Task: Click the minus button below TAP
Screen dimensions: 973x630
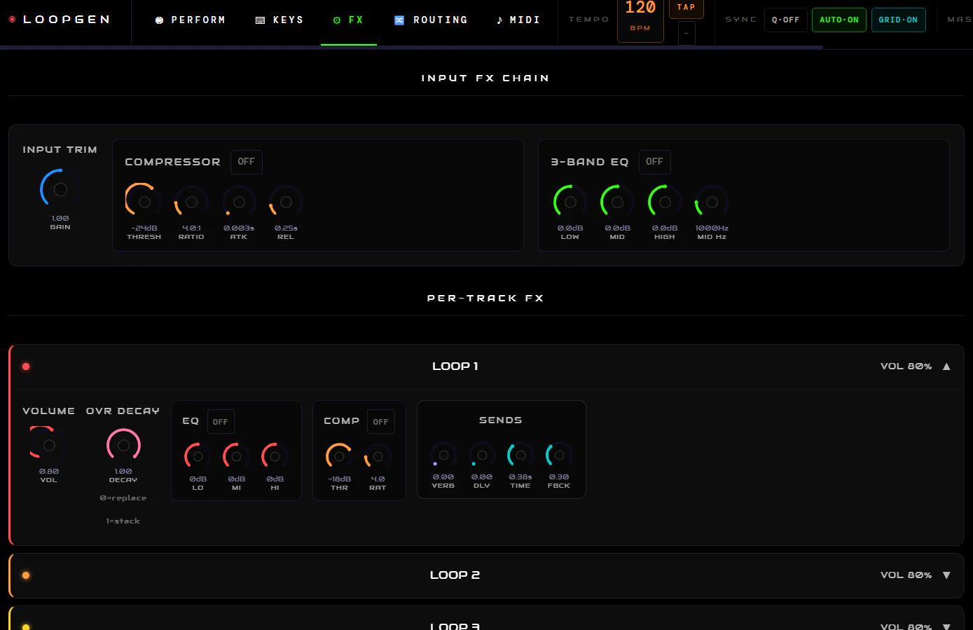Action: (686, 33)
